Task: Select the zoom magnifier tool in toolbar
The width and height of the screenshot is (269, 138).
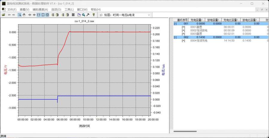Action: 19,15
